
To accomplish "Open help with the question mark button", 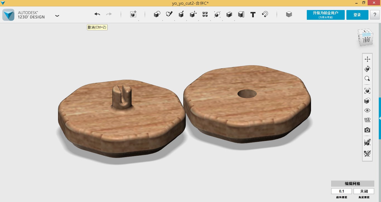I will 375,15.
